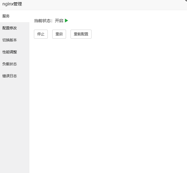This screenshot has width=187, height=173.
Task: Open the 错误日志 tab
Action: point(15,76)
